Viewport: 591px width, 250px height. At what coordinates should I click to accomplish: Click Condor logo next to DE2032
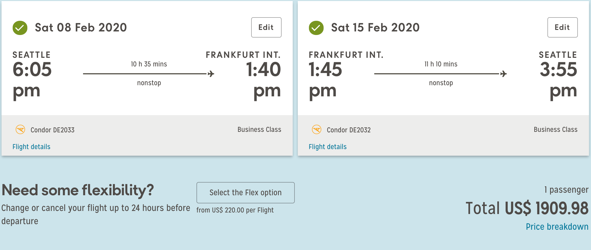click(x=317, y=130)
